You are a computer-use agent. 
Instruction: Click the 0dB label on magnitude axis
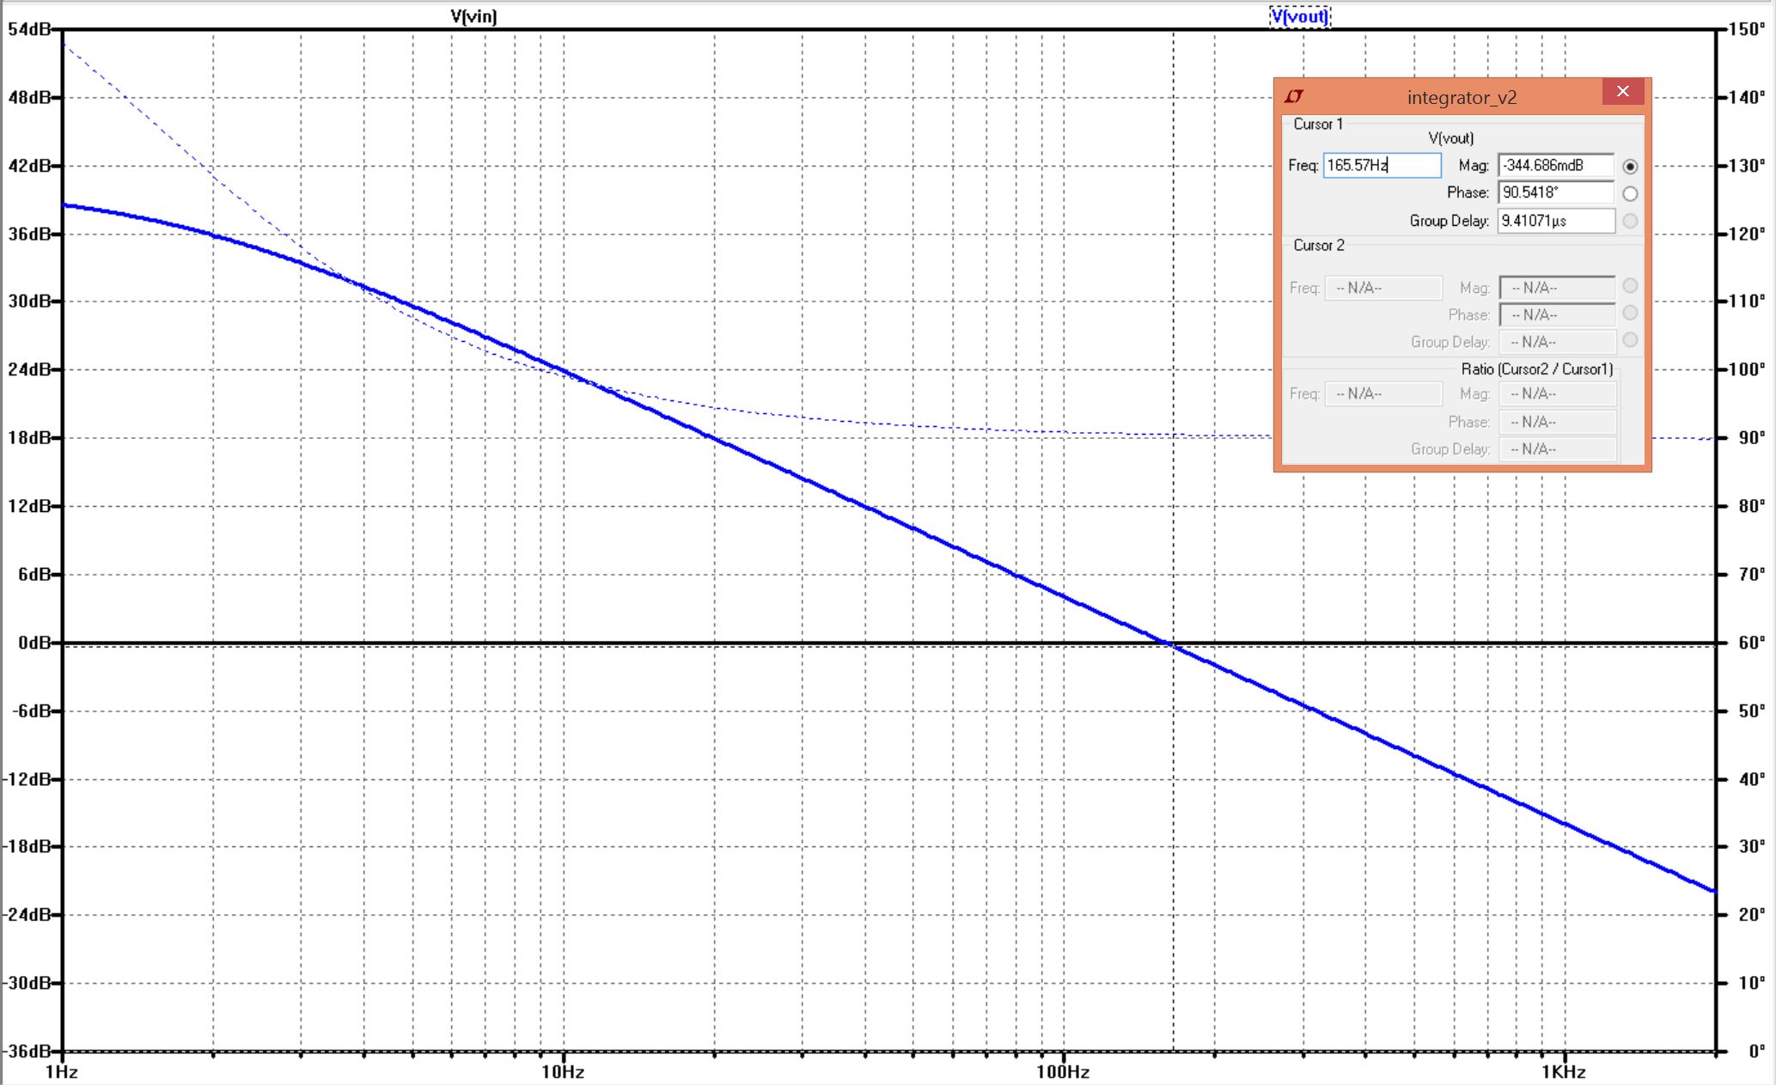click(x=34, y=643)
